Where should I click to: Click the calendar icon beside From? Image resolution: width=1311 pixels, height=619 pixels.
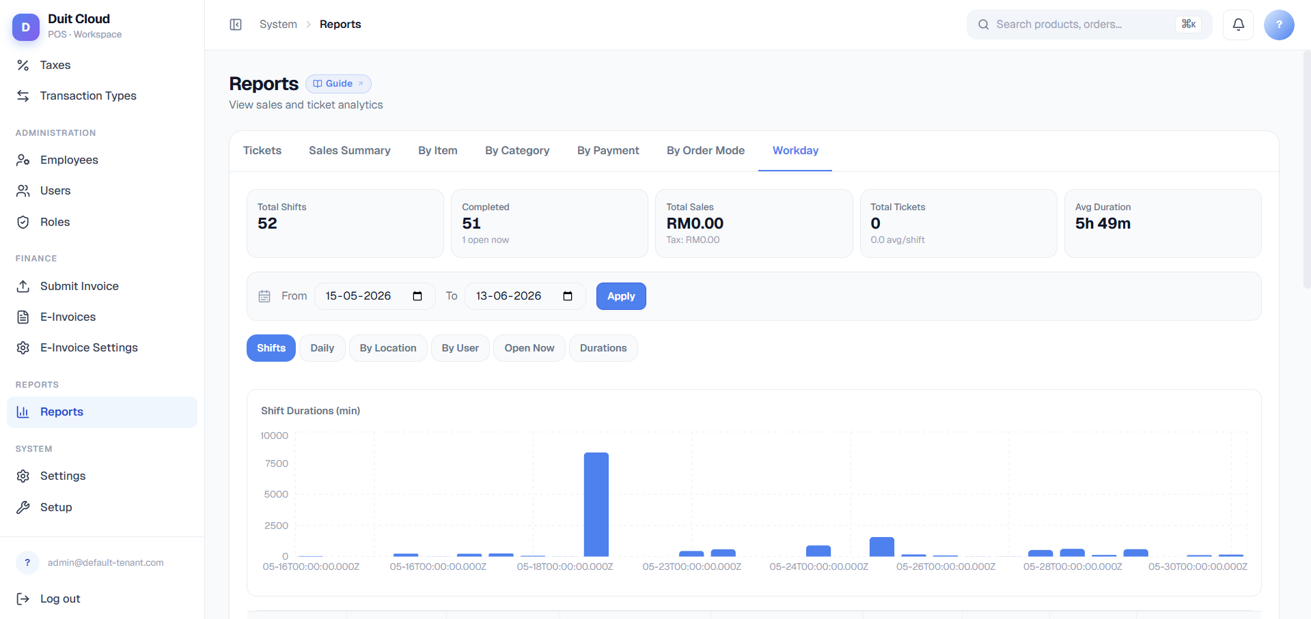click(x=264, y=296)
